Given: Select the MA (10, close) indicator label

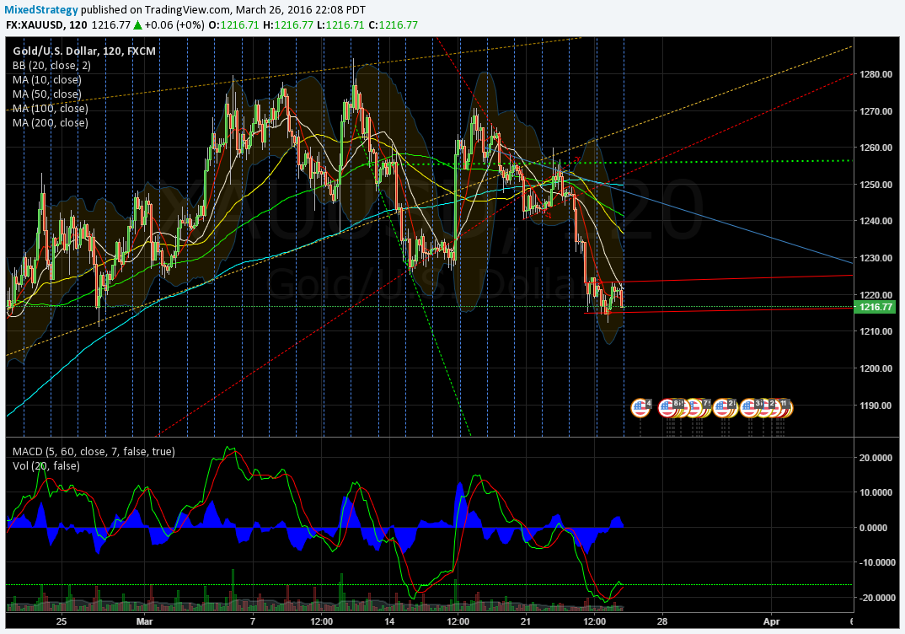Looking at the screenshot, I should click(x=46, y=80).
